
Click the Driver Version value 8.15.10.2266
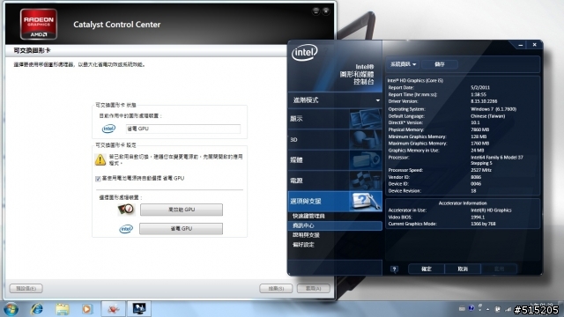tap(484, 101)
